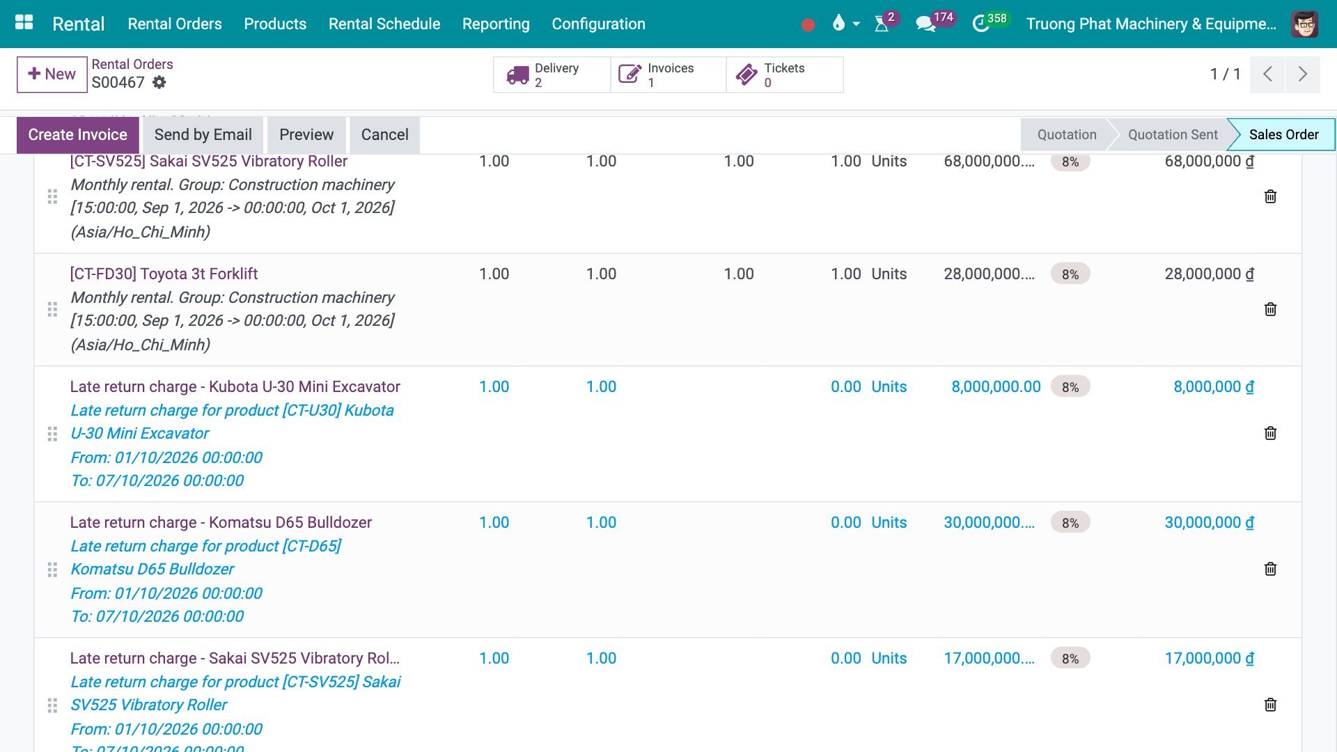Screen dimensions: 1337x752
Task: Delete the late return charge Sakai SV525 line
Action: point(1270,705)
